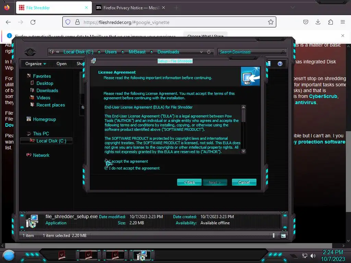The height and width of the screenshot is (263, 351).
Task: Open Firefox extensions menu
Action: pos(330,22)
